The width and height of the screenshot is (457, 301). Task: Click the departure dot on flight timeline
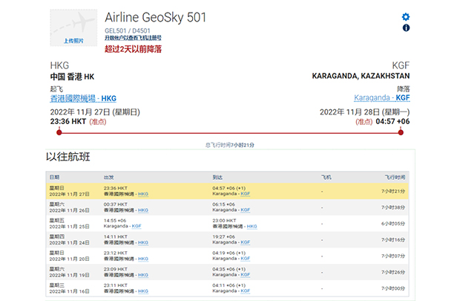(x=59, y=132)
